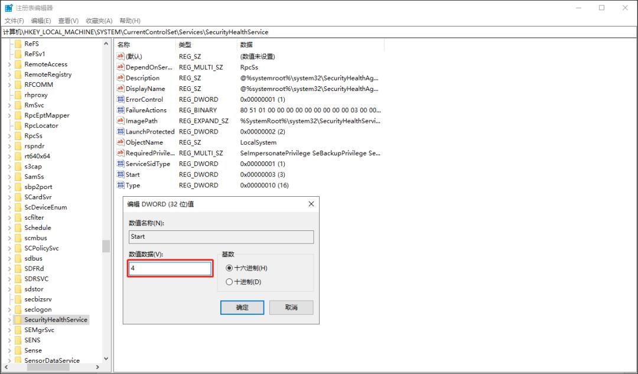Click the REG_DWORD icon beside the Start value
Screen dimensions: 638x374
coord(121,174)
